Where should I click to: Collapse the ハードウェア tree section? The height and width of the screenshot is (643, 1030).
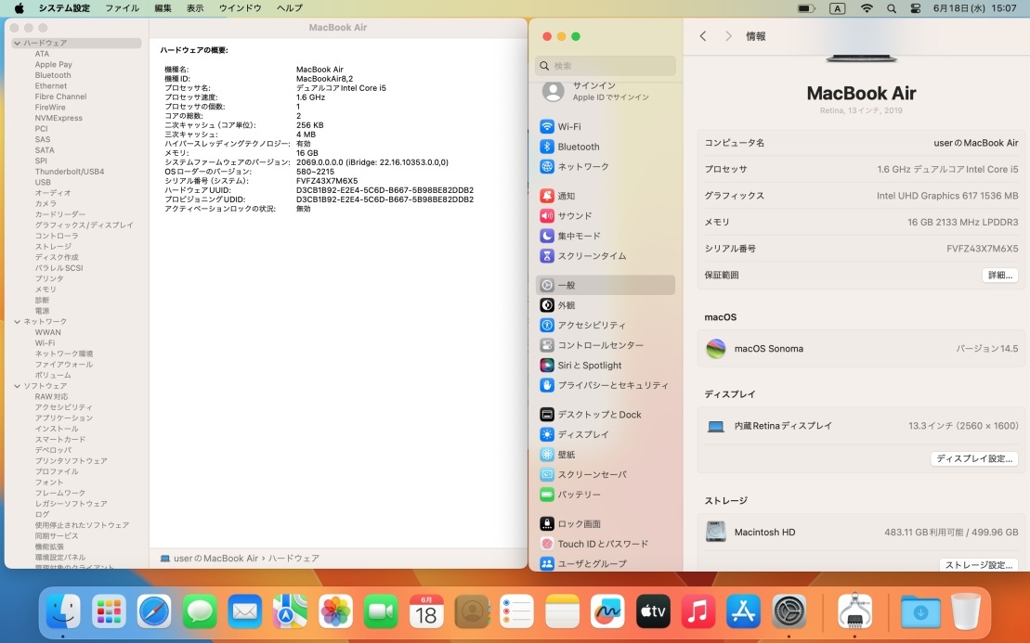click(17, 43)
